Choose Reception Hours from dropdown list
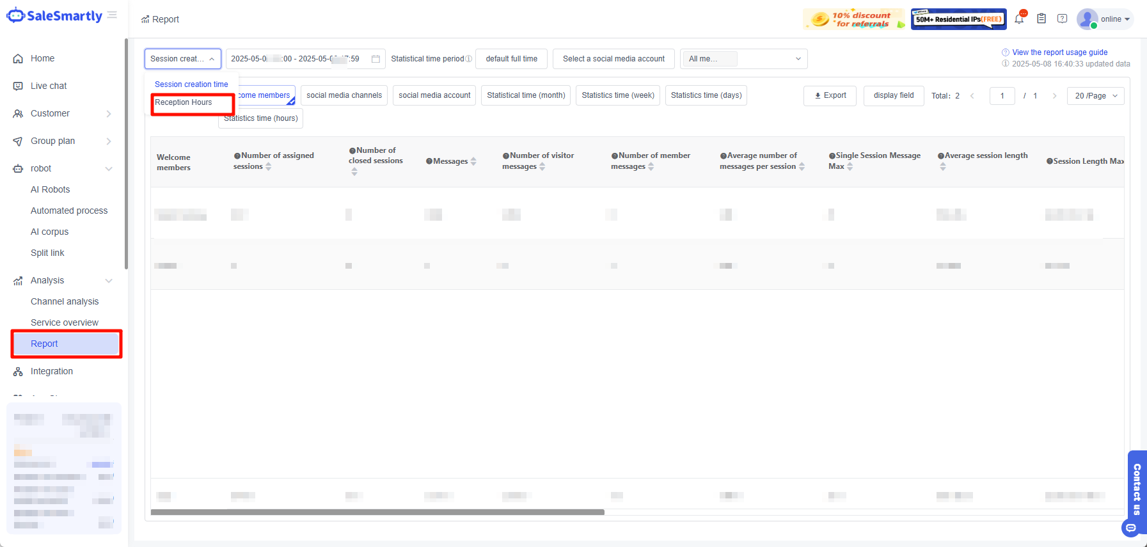The width and height of the screenshot is (1147, 547). pos(184,102)
